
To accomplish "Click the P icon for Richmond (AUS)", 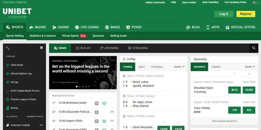I will click(97, 103).
